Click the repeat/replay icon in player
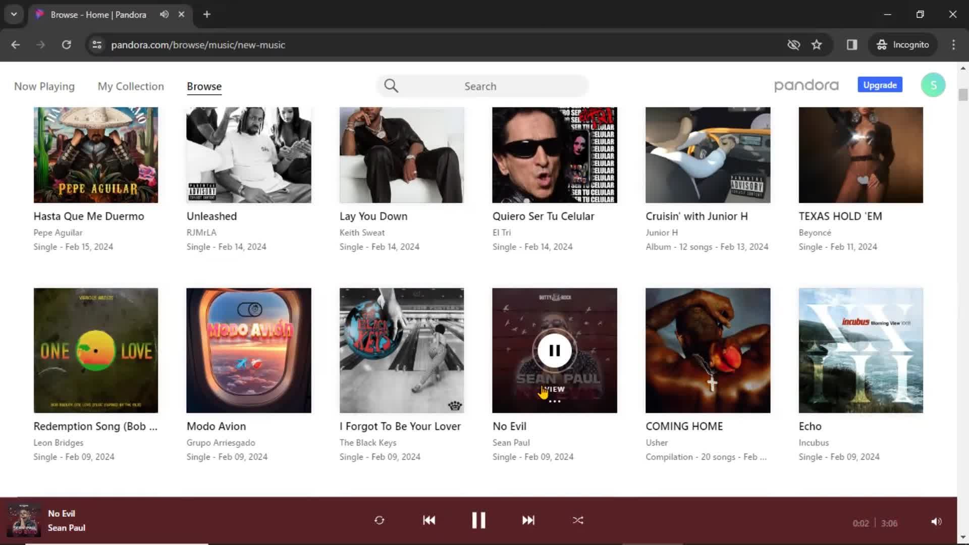Screen dimensions: 969x545 click(380, 520)
